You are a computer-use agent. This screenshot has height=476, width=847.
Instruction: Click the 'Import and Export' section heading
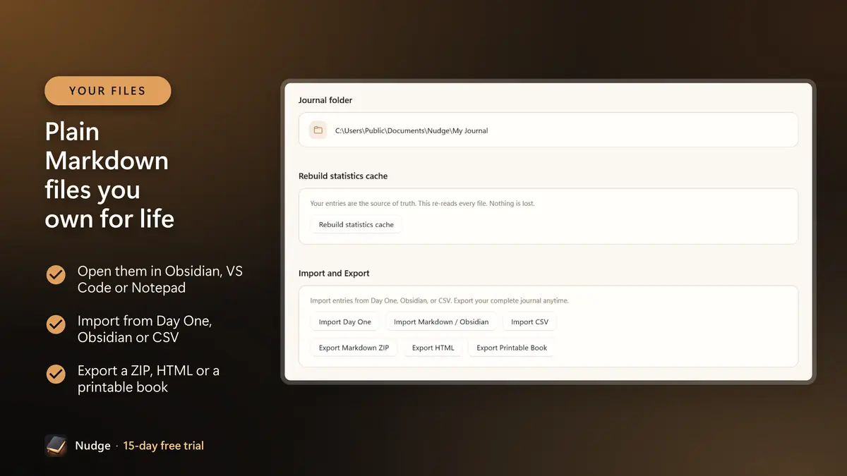pyautogui.click(x=334, y=273)
